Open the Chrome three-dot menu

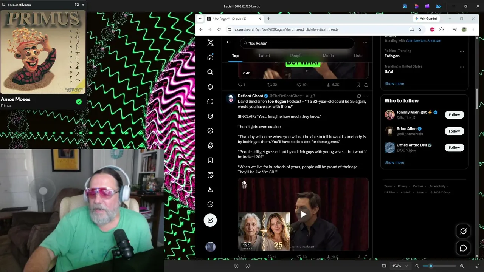tap(473, 29)
